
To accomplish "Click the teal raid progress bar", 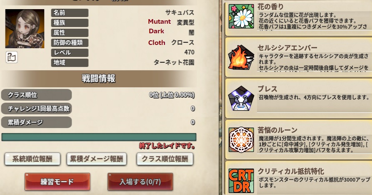I will point(99,137).
